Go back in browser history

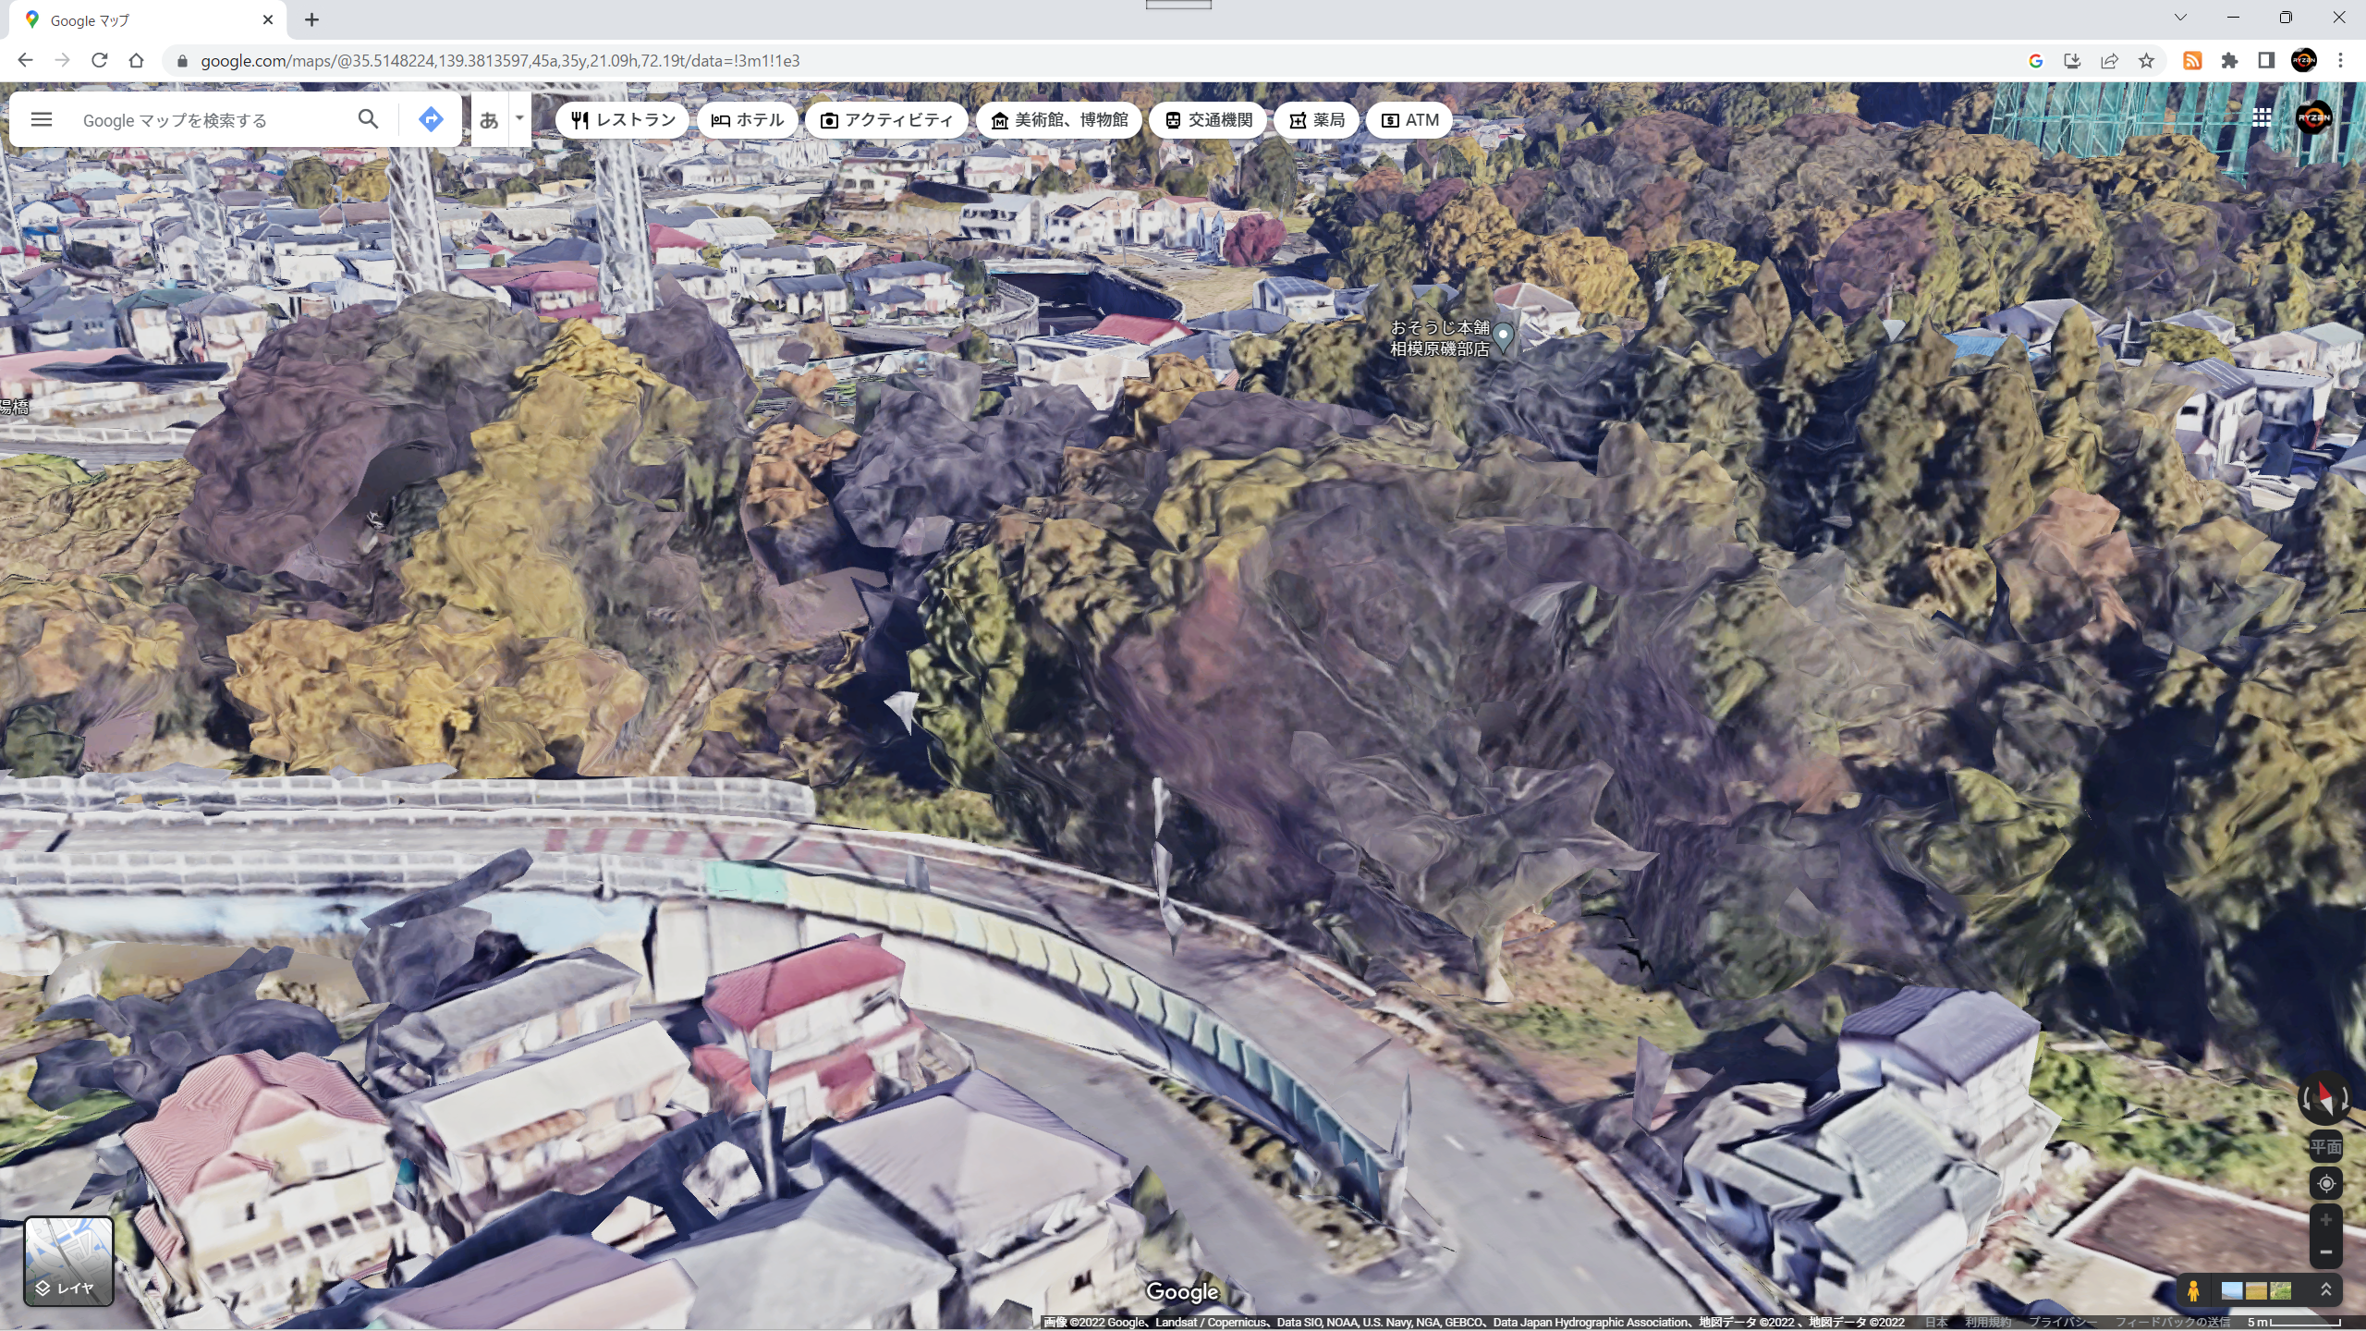(25, 60)
